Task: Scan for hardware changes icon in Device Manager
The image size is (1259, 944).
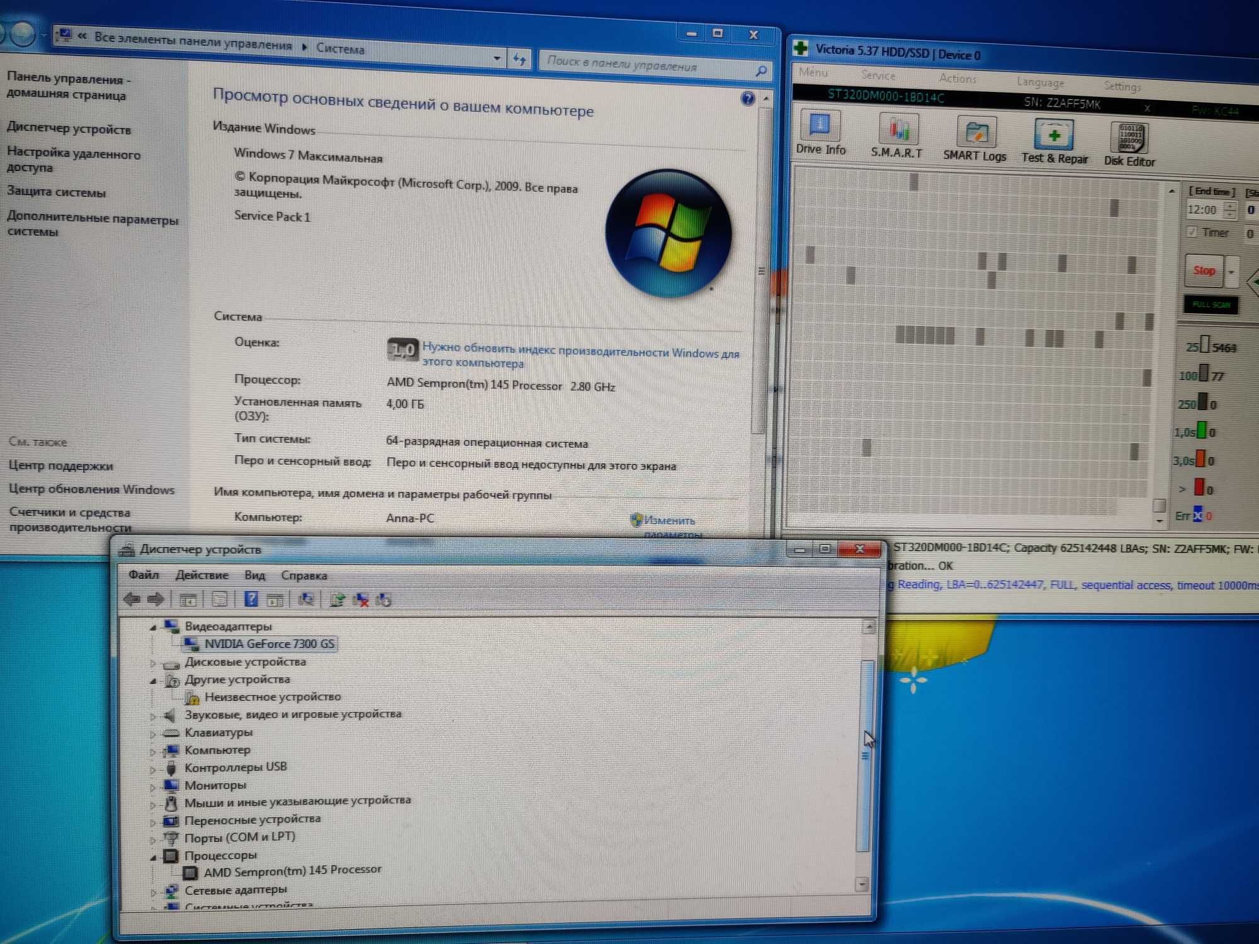Action: [x=306, y=600]
